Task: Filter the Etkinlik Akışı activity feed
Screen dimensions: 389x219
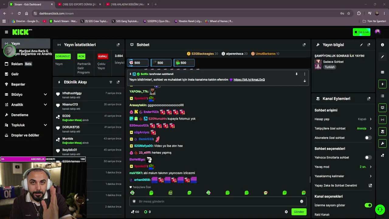Action: coord(111,82)
